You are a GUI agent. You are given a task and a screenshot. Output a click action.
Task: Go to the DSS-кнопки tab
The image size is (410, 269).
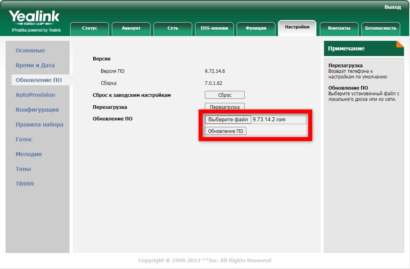[x=214, y=28]
